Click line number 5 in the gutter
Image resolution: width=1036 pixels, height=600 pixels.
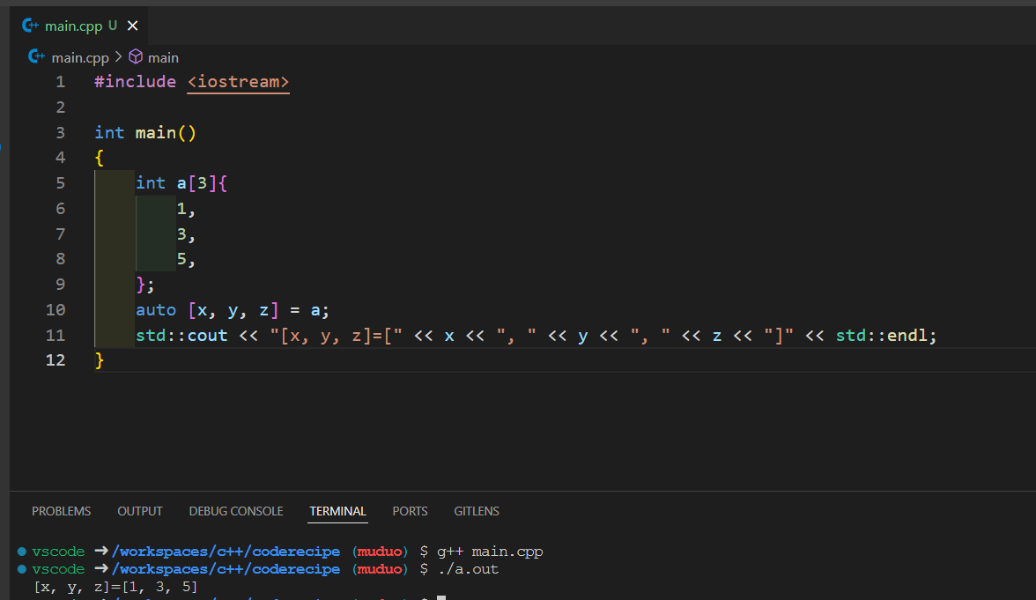(x=60, y=183)
